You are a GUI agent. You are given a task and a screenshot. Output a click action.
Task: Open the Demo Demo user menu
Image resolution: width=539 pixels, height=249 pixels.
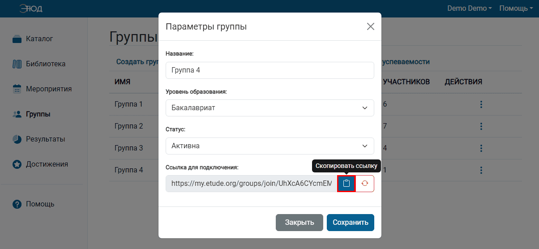pyautogui.click(x=470, y=9)
